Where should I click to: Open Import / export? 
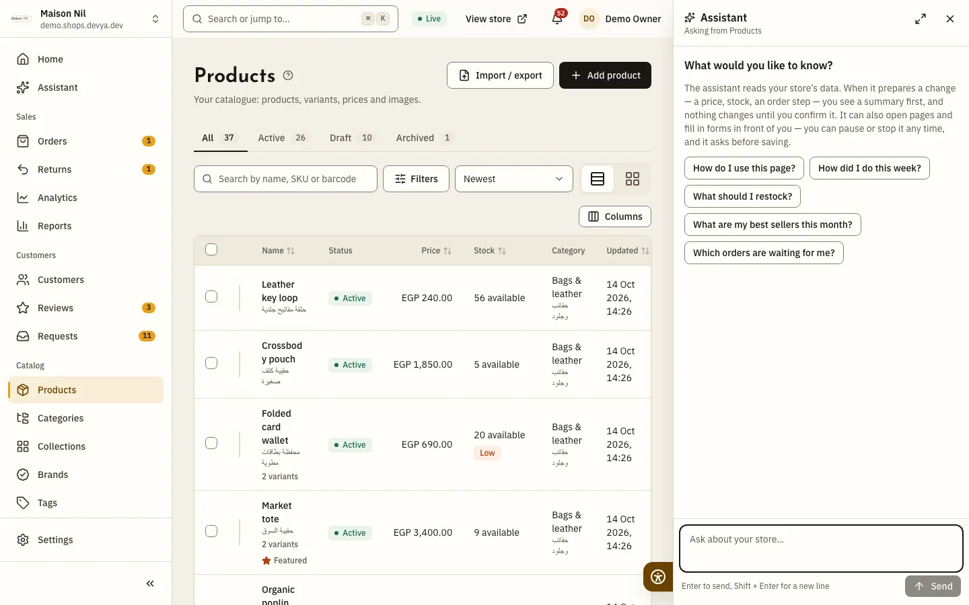(500, 75)
